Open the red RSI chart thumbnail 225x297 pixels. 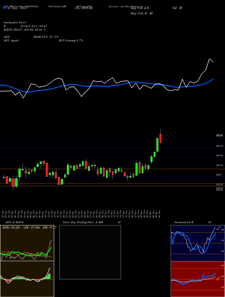coord(198,279)
